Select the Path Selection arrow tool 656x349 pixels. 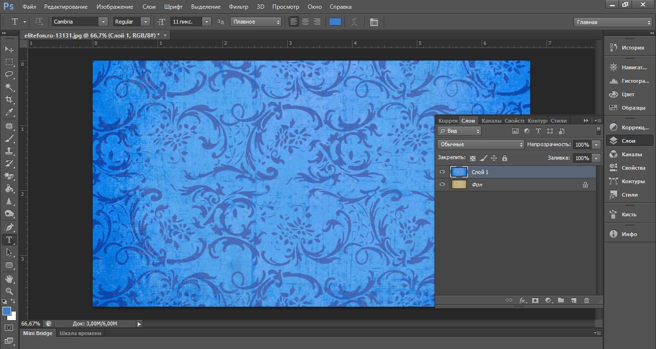tap(9, 252)
